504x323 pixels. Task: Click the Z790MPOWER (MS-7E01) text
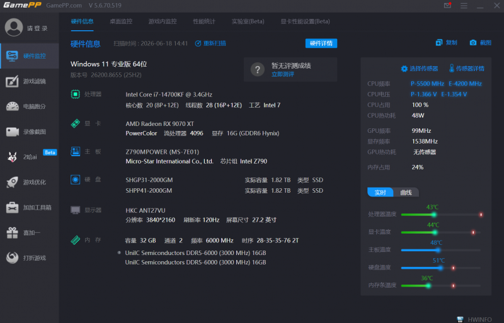tap(163, 152)
